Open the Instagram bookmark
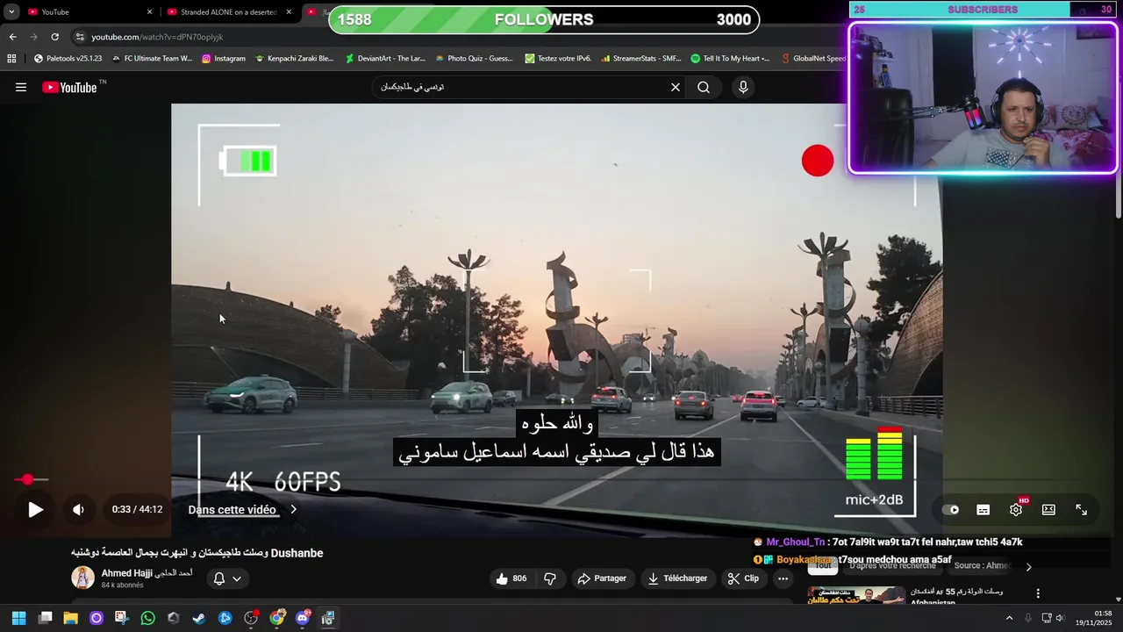The width and height of the screenshot is (1123, 632). pyautogui.click(x=224, y=59)
